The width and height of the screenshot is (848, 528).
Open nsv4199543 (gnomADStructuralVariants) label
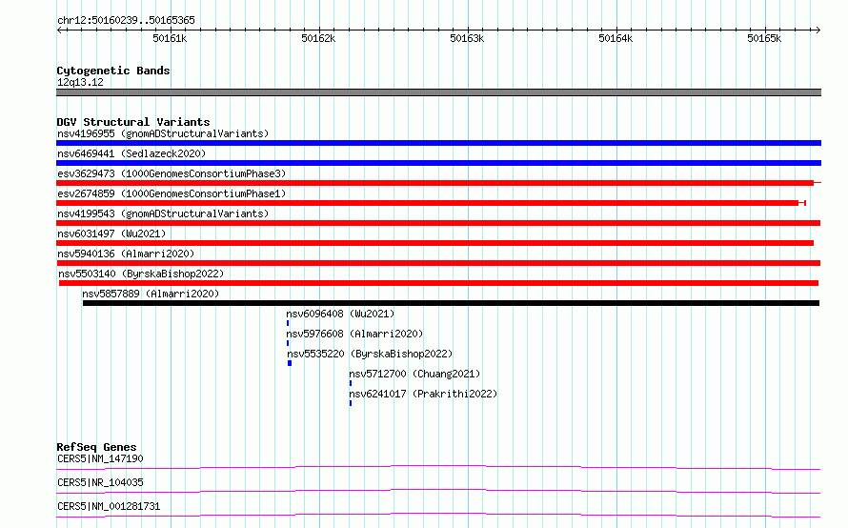click(x=163, y=213)
